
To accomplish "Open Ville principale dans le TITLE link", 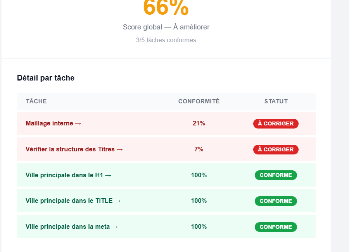I will tap(73, 201).
